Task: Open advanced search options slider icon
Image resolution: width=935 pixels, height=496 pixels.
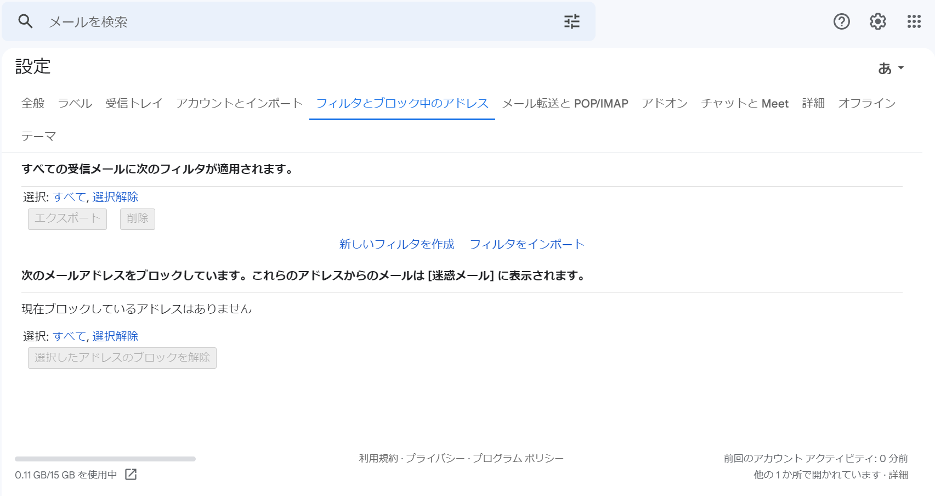Action: 571,21
